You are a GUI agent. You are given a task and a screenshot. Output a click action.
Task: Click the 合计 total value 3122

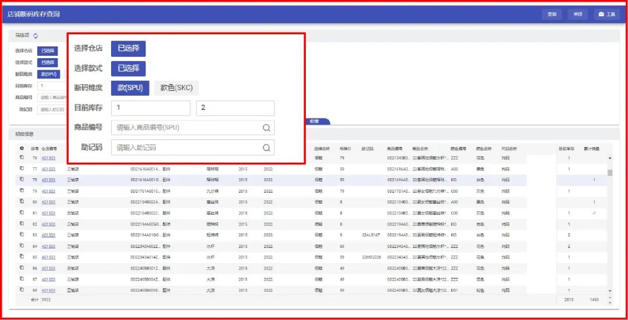[x=46, y=299]
